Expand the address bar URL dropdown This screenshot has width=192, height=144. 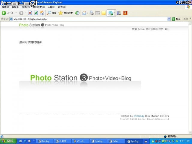coord(169,19)
